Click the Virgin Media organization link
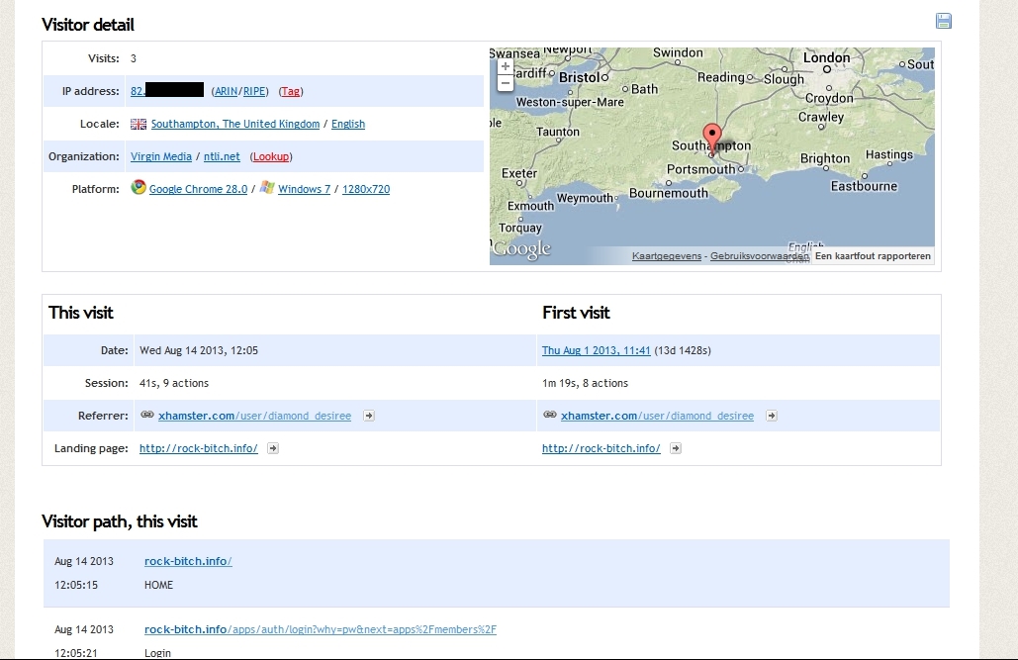The width and height of the screenshot is (1018, 660). tap(161, 156)
